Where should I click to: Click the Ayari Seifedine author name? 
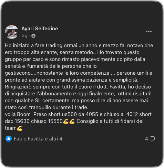click(x=40, y=29)
